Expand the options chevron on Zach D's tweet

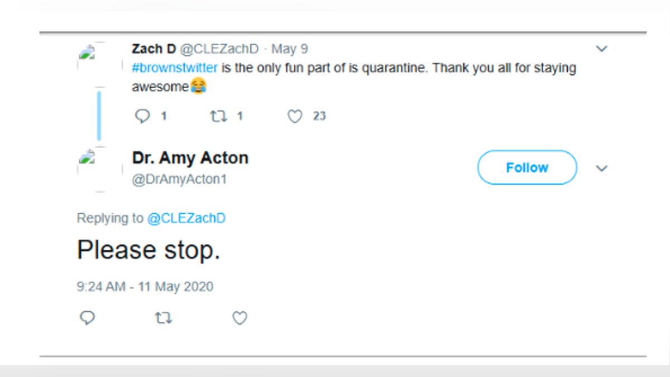pos(602,49)
